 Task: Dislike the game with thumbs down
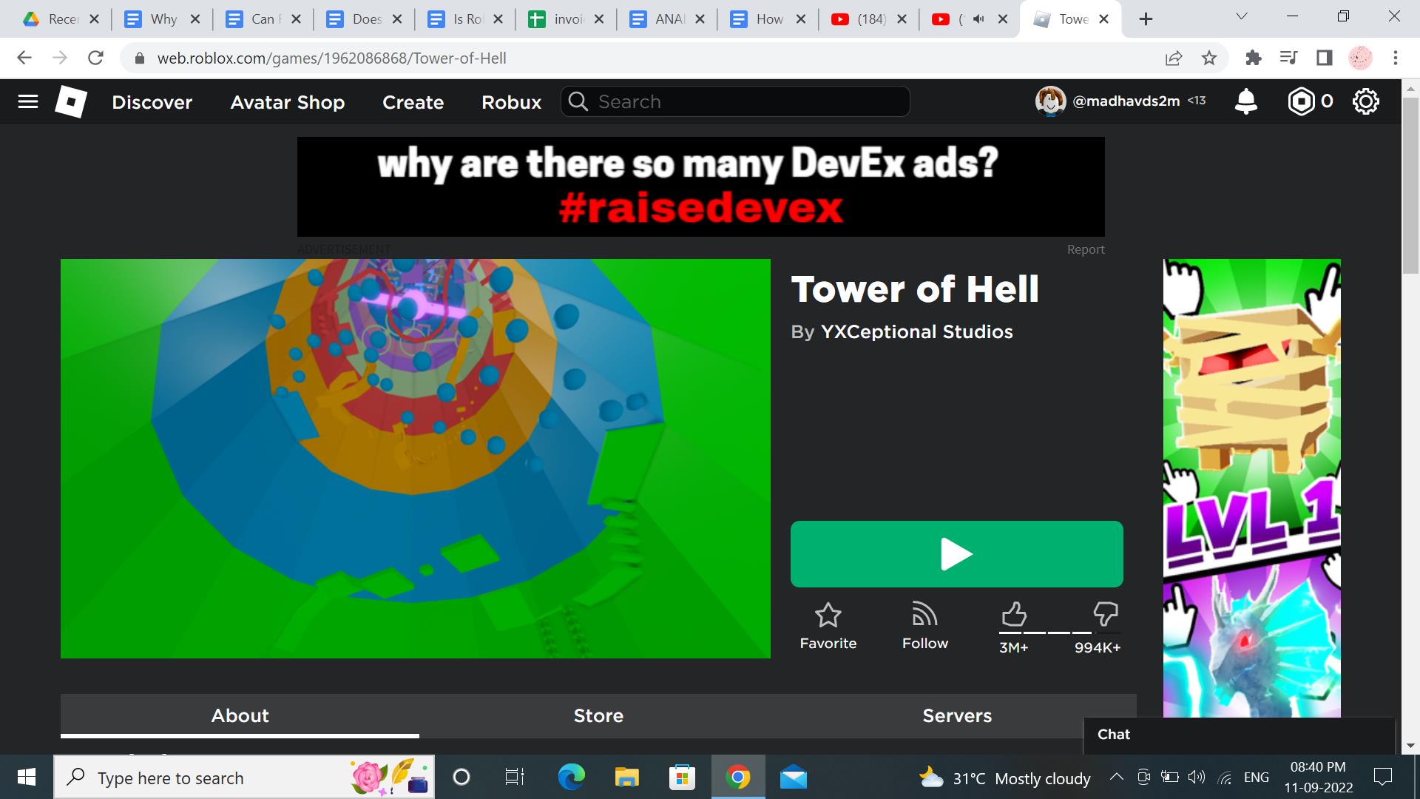pyautogui.click(x=1106, y=614)
